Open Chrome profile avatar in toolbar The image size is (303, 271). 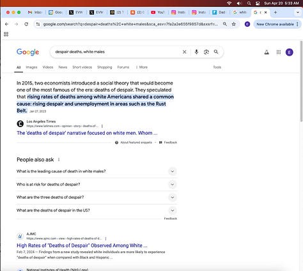click(x=247, y=24)
